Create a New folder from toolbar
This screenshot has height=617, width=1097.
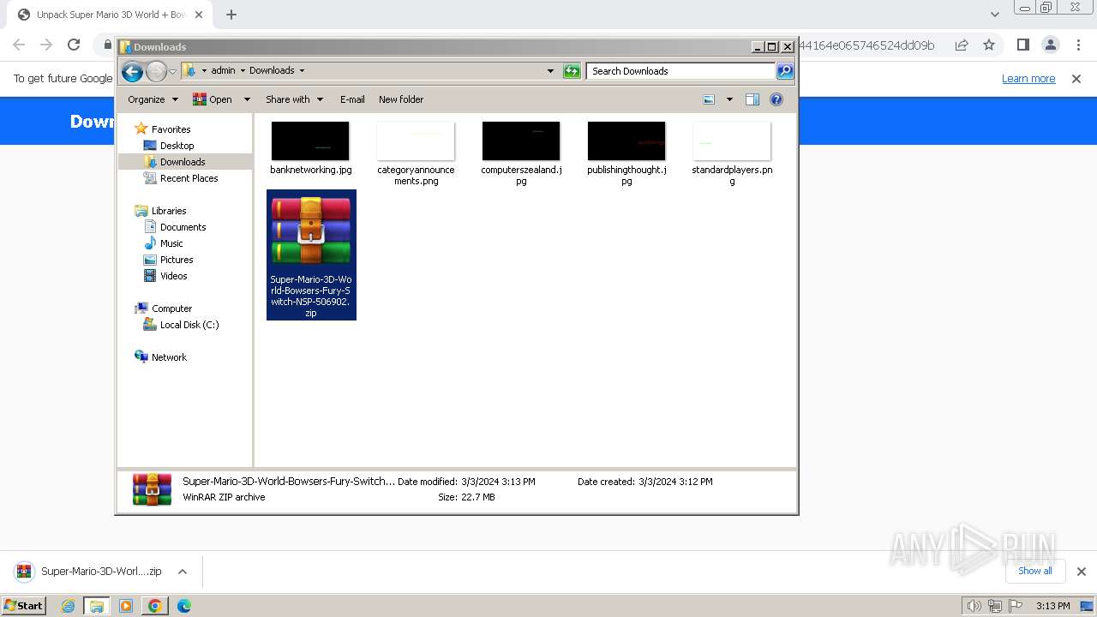401,99
